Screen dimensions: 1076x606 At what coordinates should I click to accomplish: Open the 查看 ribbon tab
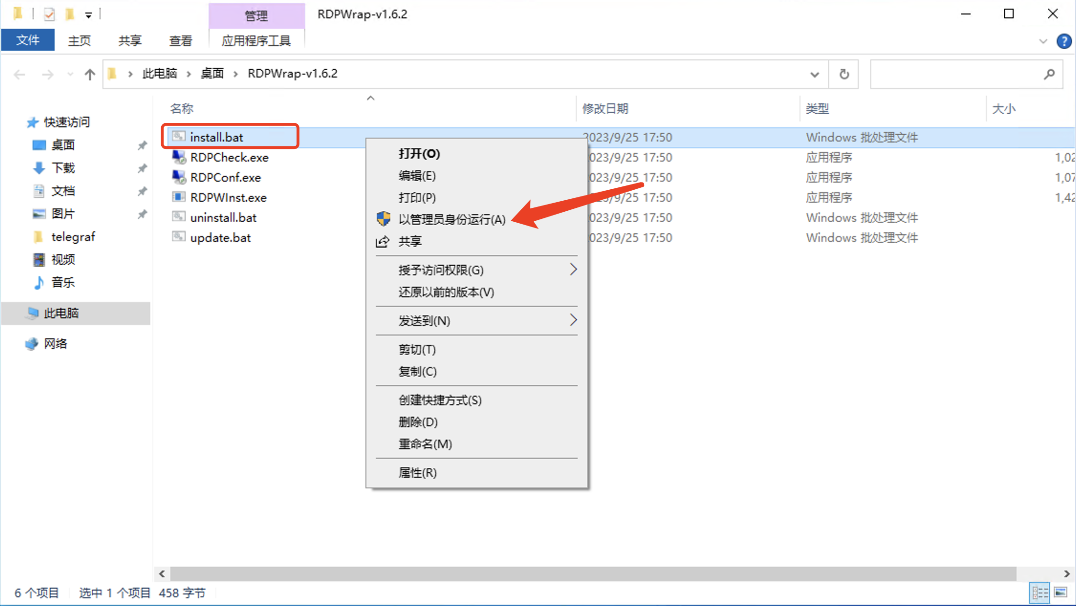[180, 41]
